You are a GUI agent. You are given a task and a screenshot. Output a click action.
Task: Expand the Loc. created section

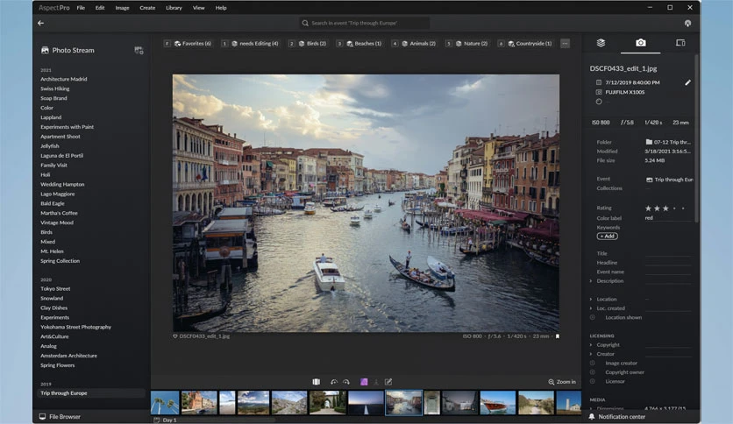(x=591, y=308)
